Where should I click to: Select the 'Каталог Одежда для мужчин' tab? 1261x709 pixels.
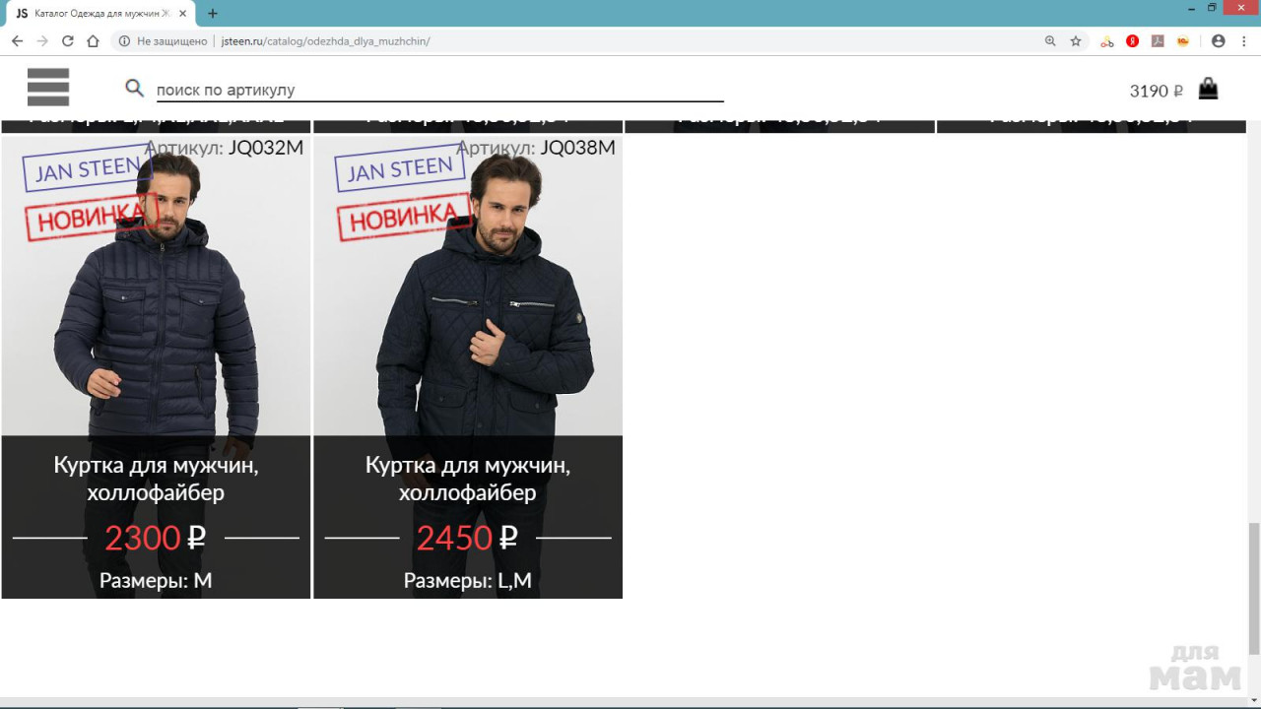tap(99, 14)
